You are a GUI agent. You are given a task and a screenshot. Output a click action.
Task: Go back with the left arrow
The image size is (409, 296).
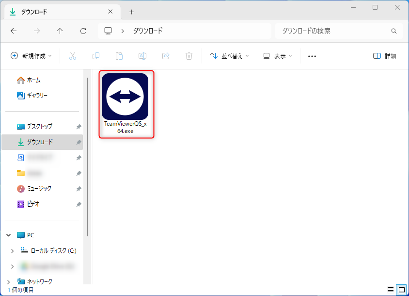pos(14,31)
